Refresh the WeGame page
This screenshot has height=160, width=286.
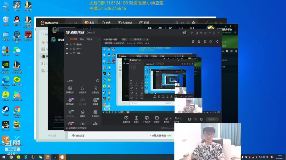tap(76, 23)
